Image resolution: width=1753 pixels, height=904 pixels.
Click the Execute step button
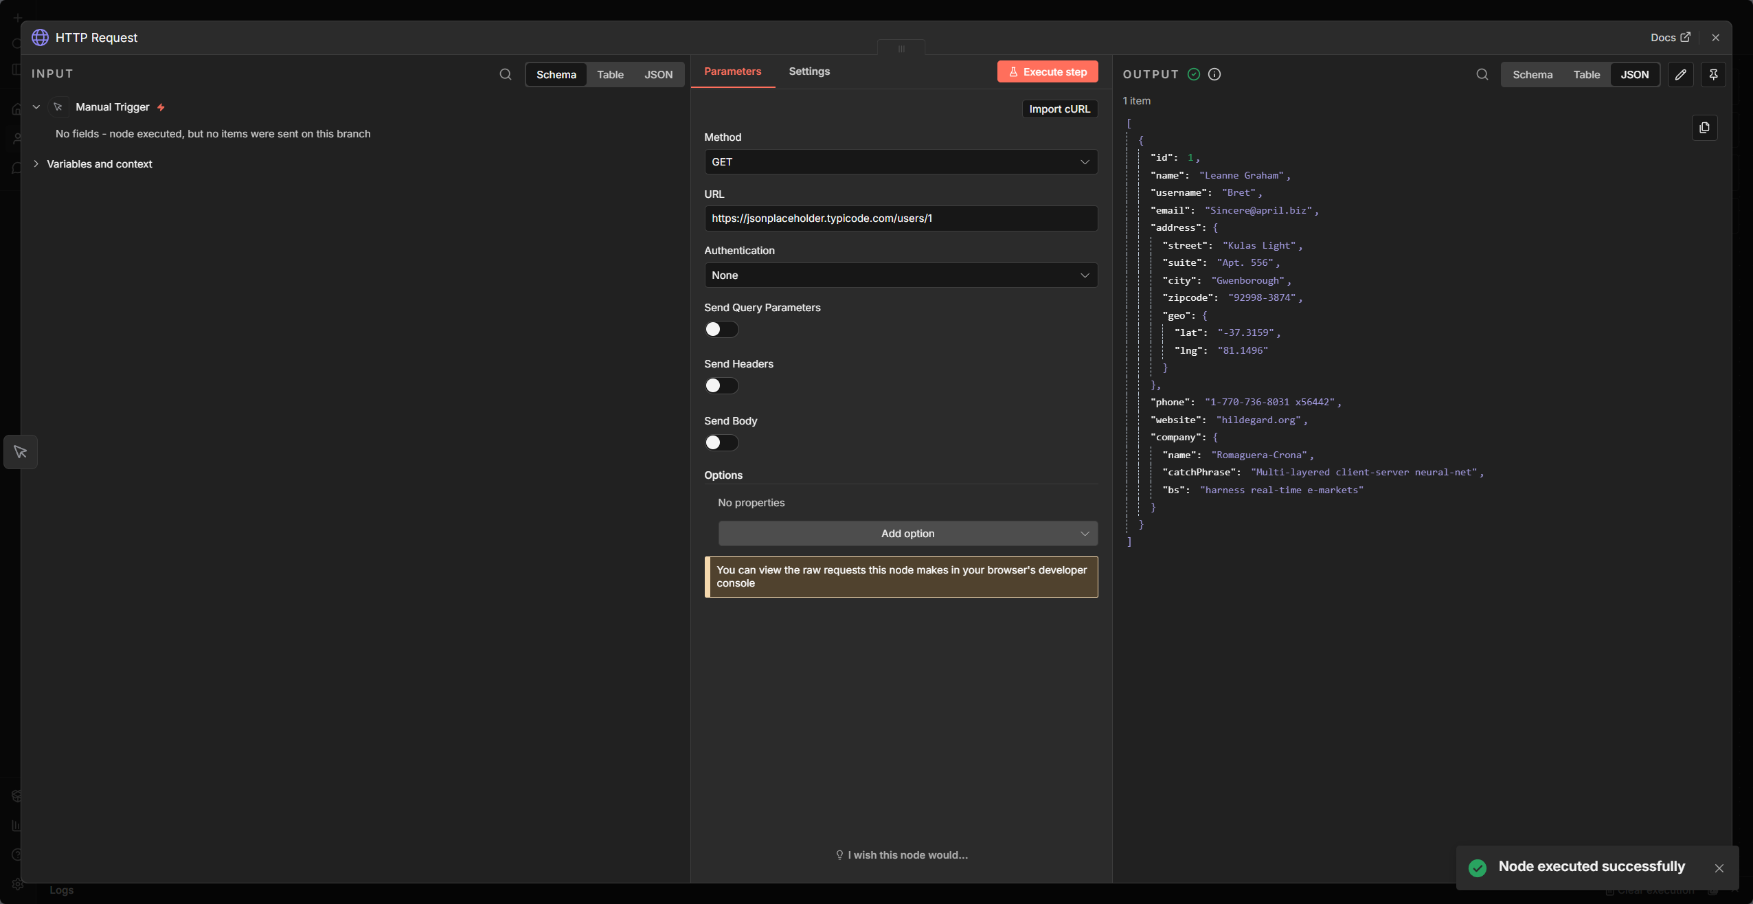tap(1048, 72)
